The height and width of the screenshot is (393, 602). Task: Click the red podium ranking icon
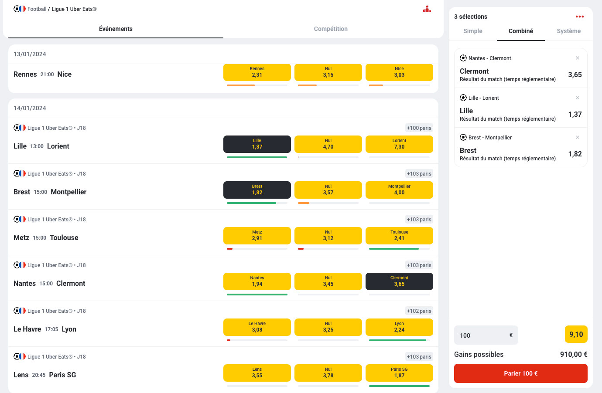click(427, 9)
